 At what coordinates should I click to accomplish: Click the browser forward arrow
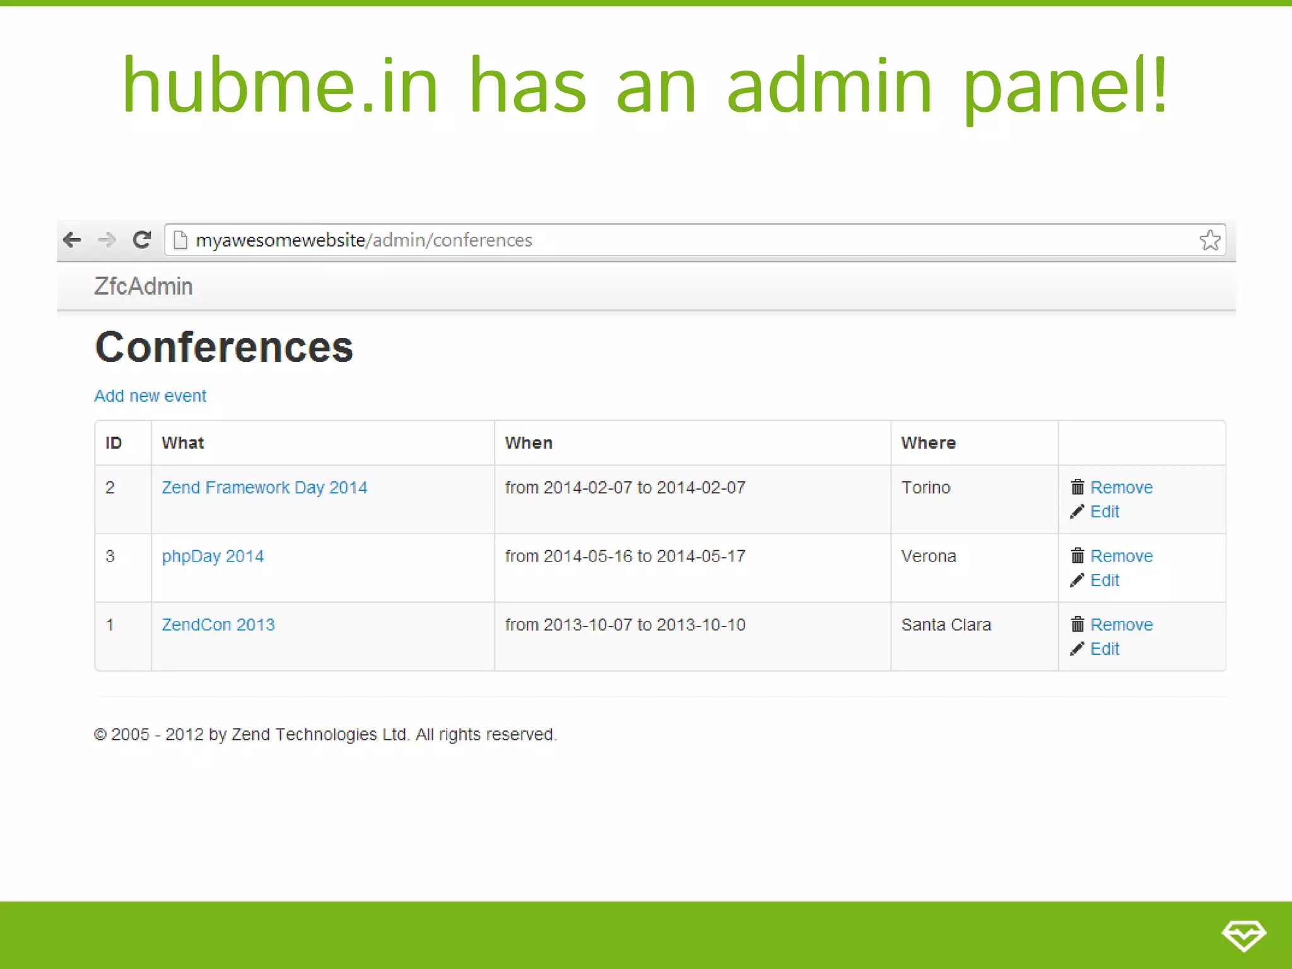point(107,240)
